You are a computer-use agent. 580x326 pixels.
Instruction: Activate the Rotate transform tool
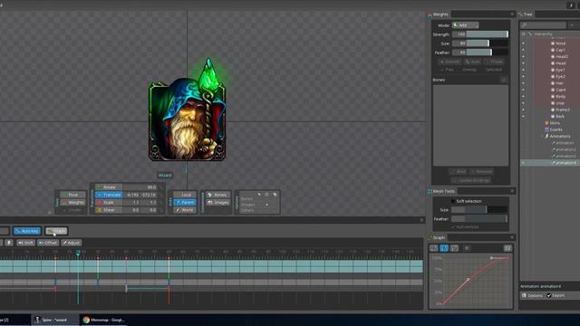(x=109, y=187)
